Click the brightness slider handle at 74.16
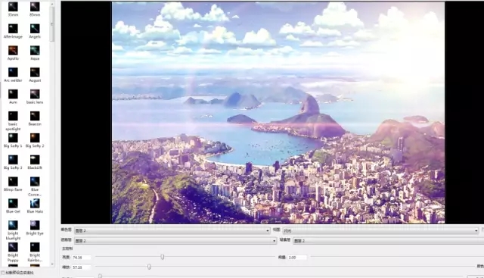Viewport: 484px width, 278px height. coord(163,257)
